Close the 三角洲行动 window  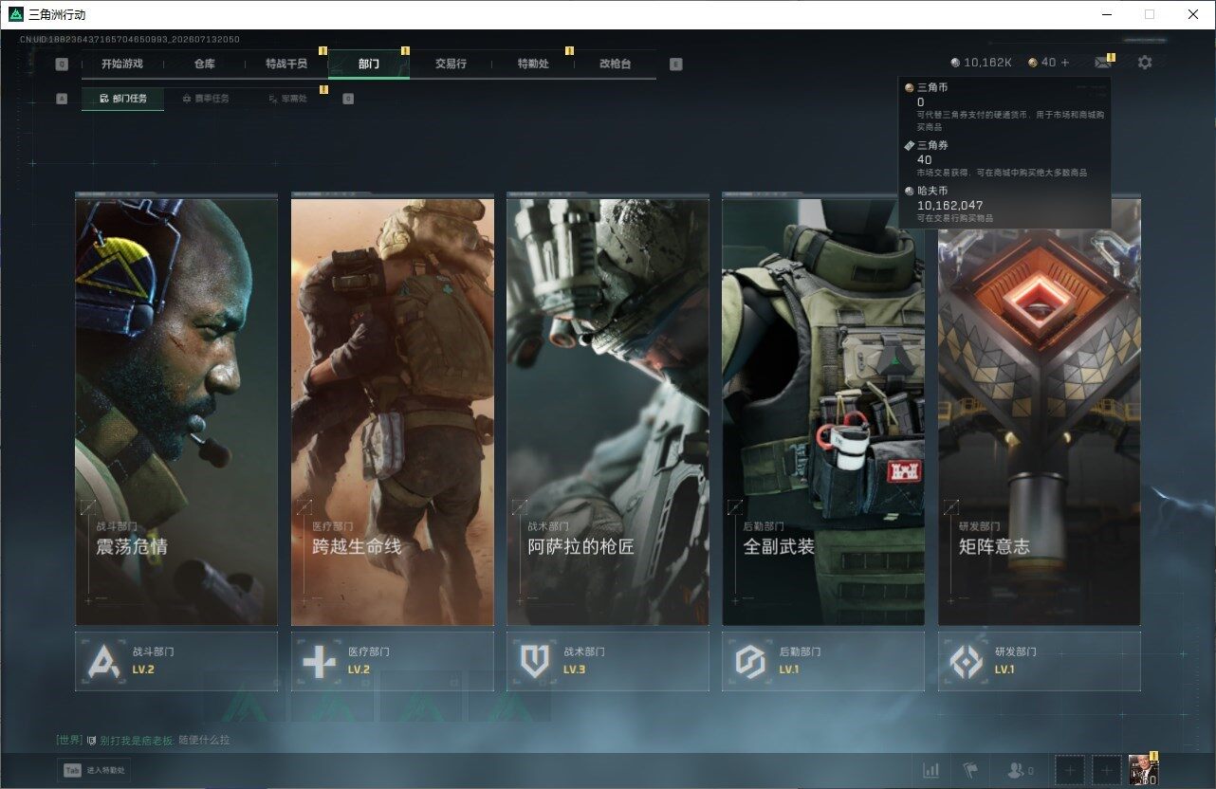[x=1193, y=14]
